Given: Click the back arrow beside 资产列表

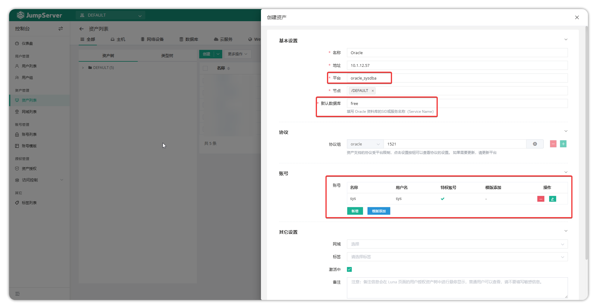Looking at the screenshot, I should pos(81,29).
